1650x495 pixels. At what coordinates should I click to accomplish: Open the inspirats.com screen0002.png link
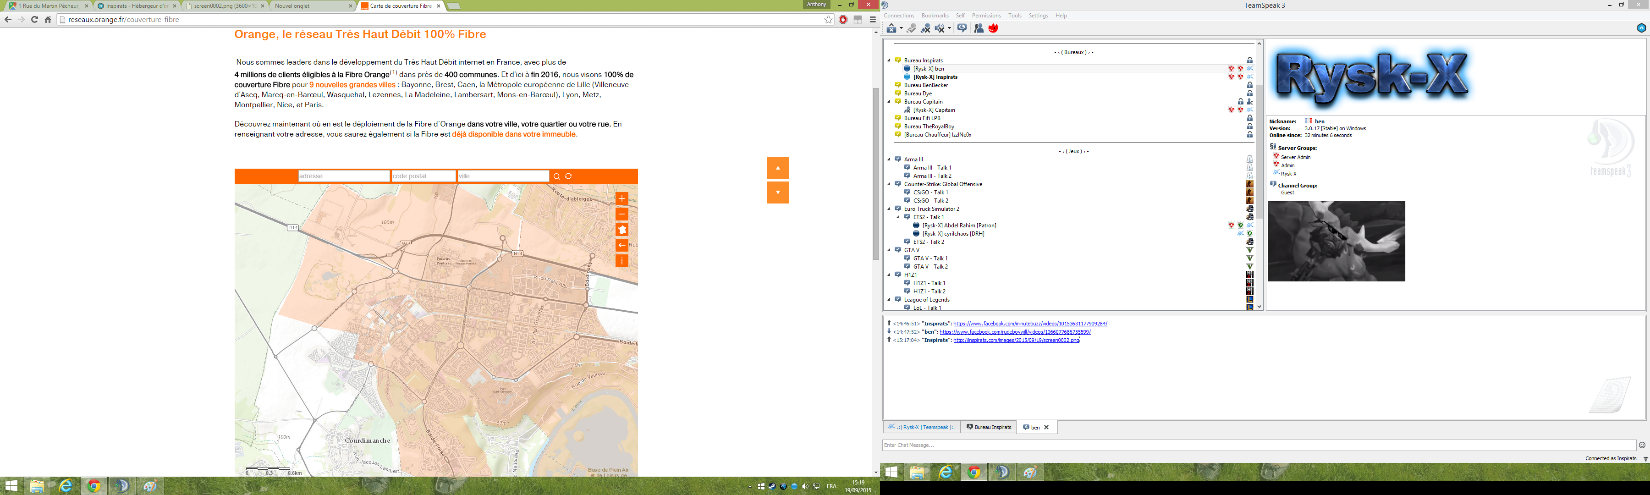(x=1017, y=341)
